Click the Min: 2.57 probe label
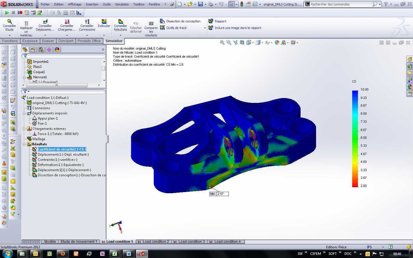 (x=219, y=194)
